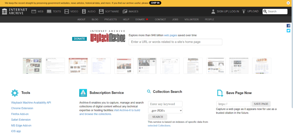This screenshot has width=293, height=133.
Task: Open the .gov PDFs collection dropdown
Action: [165, 110]
